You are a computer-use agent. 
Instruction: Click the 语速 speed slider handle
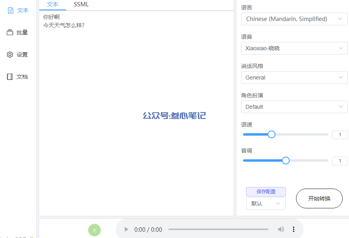[x=271, y=134]
